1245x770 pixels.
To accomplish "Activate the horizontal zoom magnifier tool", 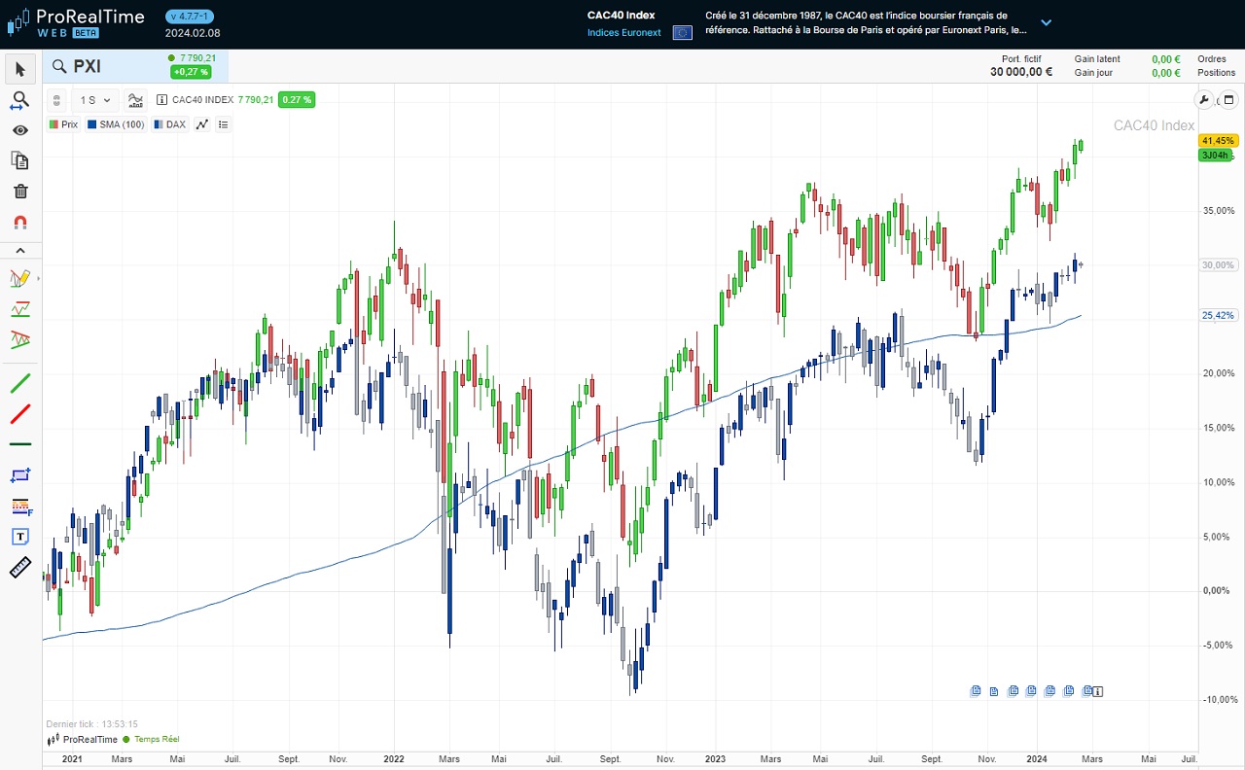I will click(20, 100).
